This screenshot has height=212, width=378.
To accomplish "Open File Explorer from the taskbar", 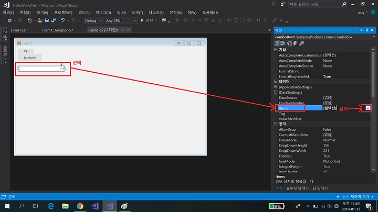I will (x=65, y=206).
